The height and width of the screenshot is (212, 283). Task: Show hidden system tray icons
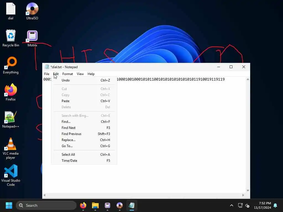pyautogui.click(x=232, y=205)
